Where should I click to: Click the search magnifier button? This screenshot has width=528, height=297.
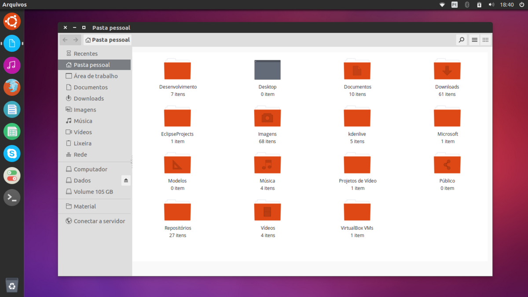pyautogui.click(x=461, y=40)
